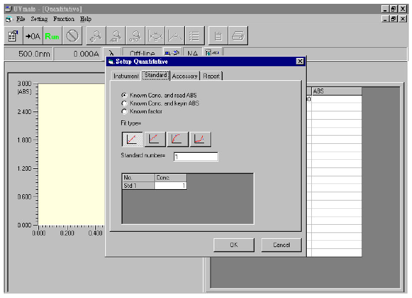Open the Setting menu
Viewport: 412px width, 298px height.
point(39,19)
